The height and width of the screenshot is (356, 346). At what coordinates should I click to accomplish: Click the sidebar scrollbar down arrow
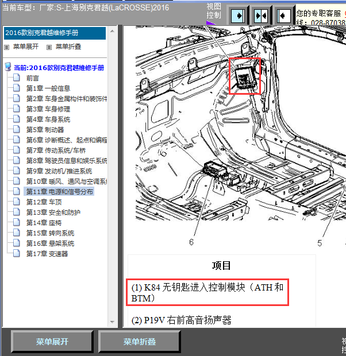pos(112,322)
